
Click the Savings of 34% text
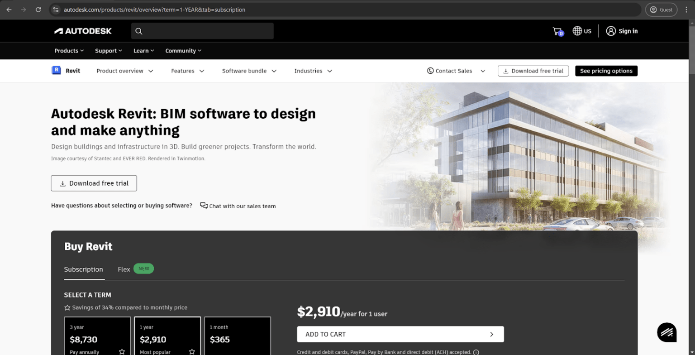(x=129, y=307)
